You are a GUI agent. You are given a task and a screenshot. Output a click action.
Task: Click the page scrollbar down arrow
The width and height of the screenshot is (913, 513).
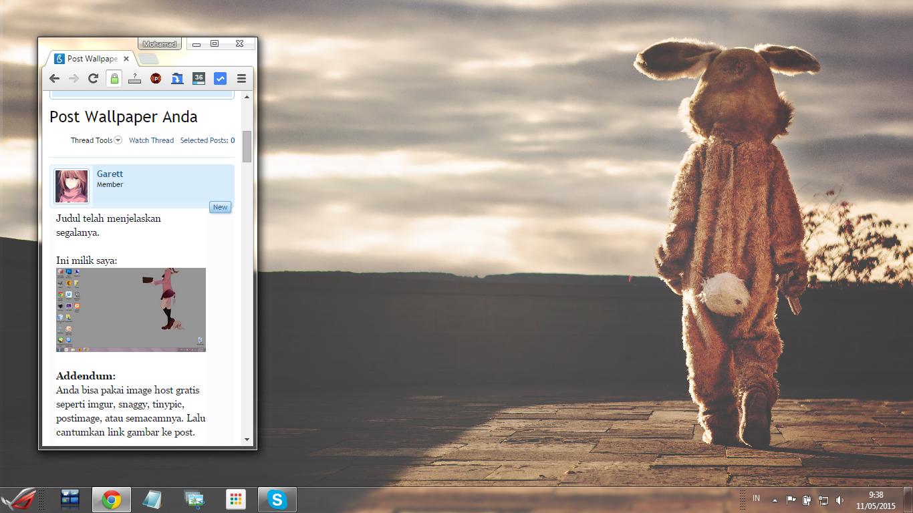click(x=247, y=440)
